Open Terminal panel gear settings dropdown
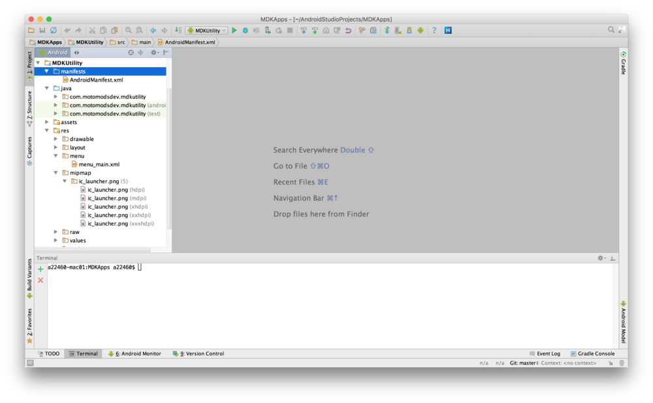The height and width of the screenshot is (403, 653). tap(602, 258)
